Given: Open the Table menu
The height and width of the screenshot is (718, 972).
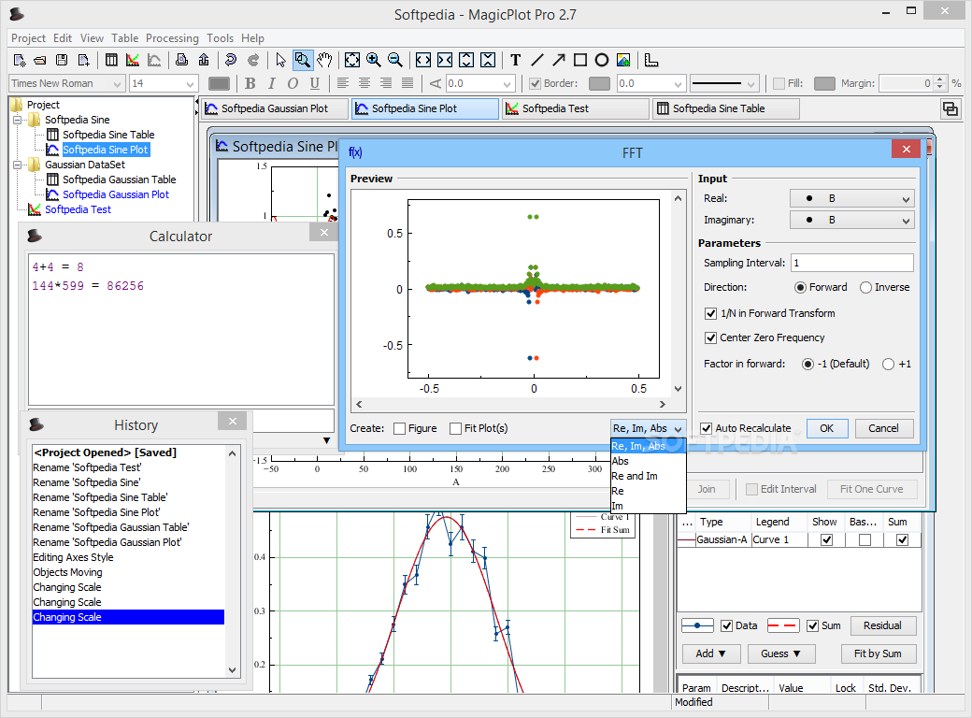Looking at the screenshot, I should 124,38.
